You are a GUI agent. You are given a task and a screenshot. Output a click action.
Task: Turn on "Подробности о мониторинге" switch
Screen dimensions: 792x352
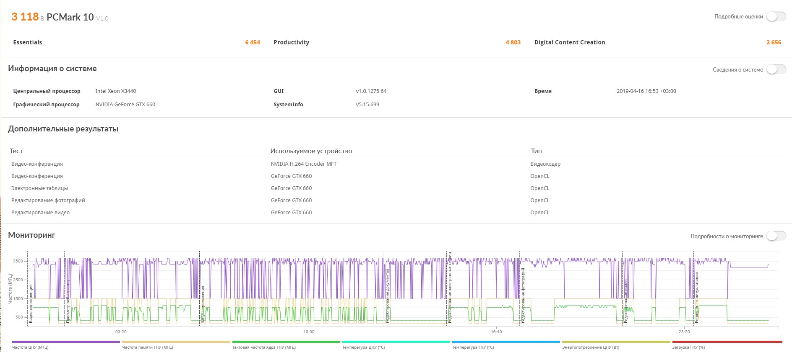pos(776,236)
